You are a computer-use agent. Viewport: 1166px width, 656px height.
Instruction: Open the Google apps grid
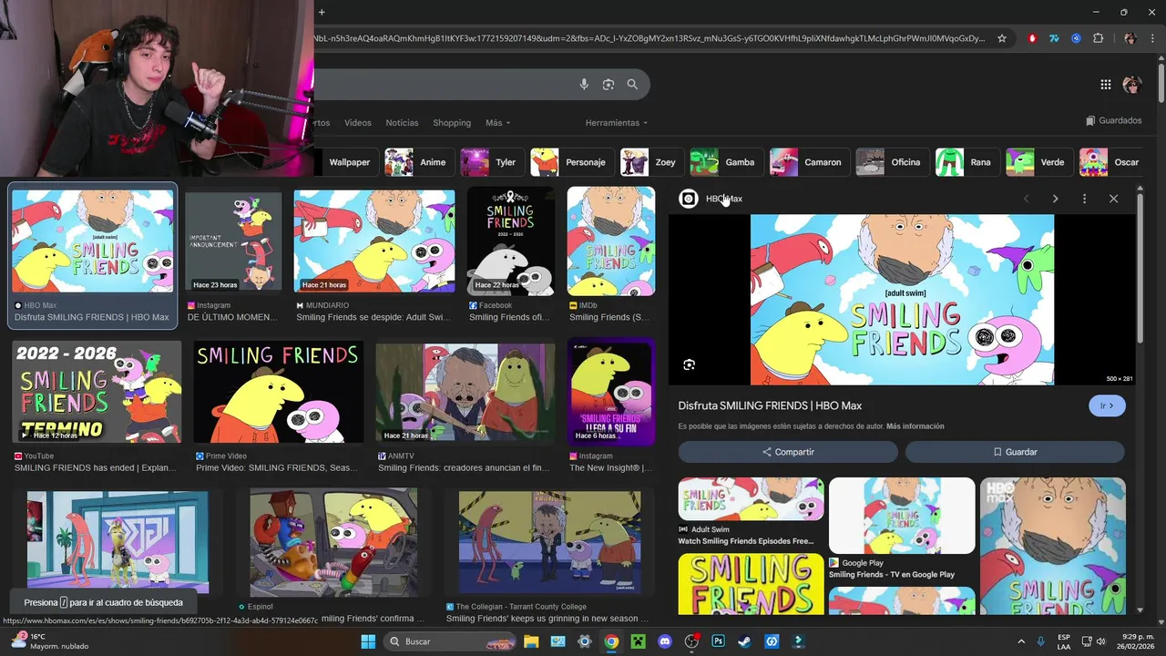1106,85
